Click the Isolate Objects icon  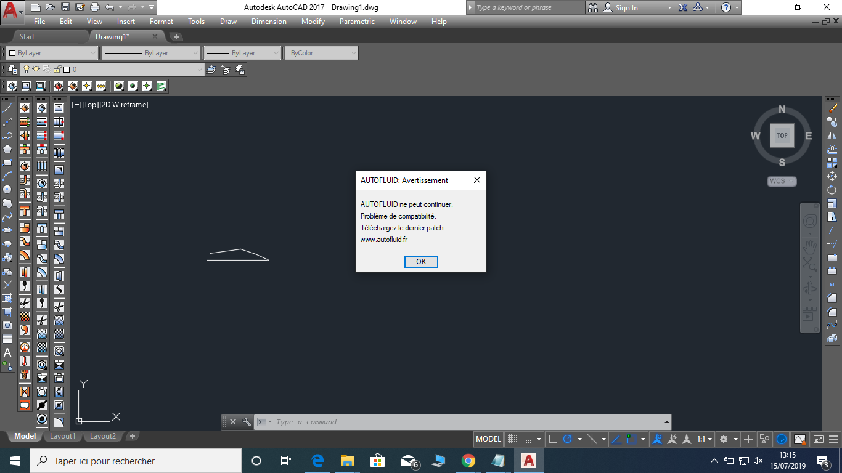[x=765, y=439]
